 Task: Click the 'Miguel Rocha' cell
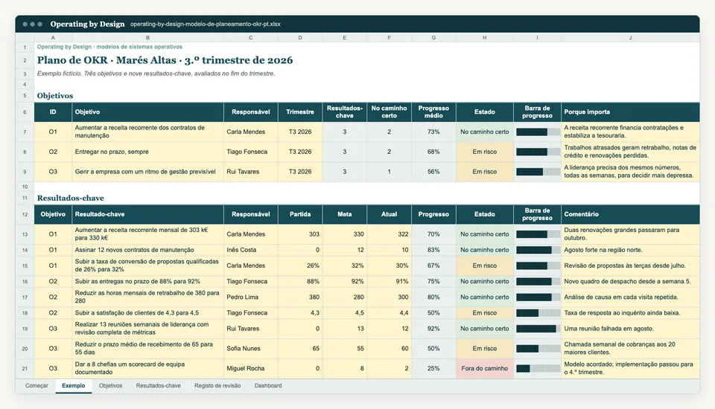(x=251, y=368)
